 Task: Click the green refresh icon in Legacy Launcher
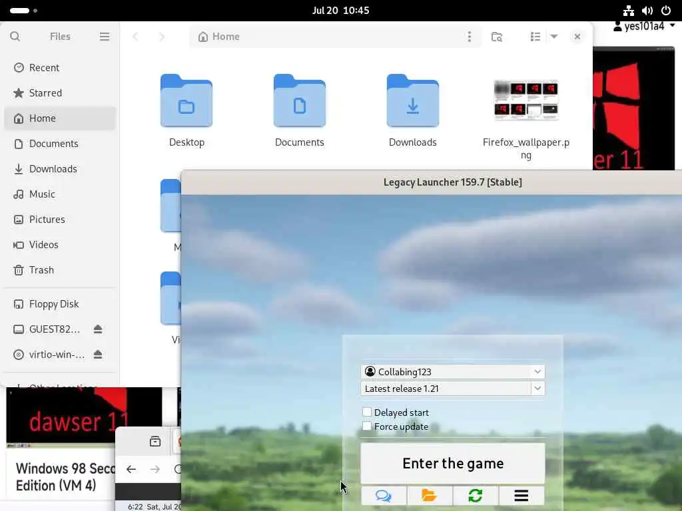pos(476,495)
